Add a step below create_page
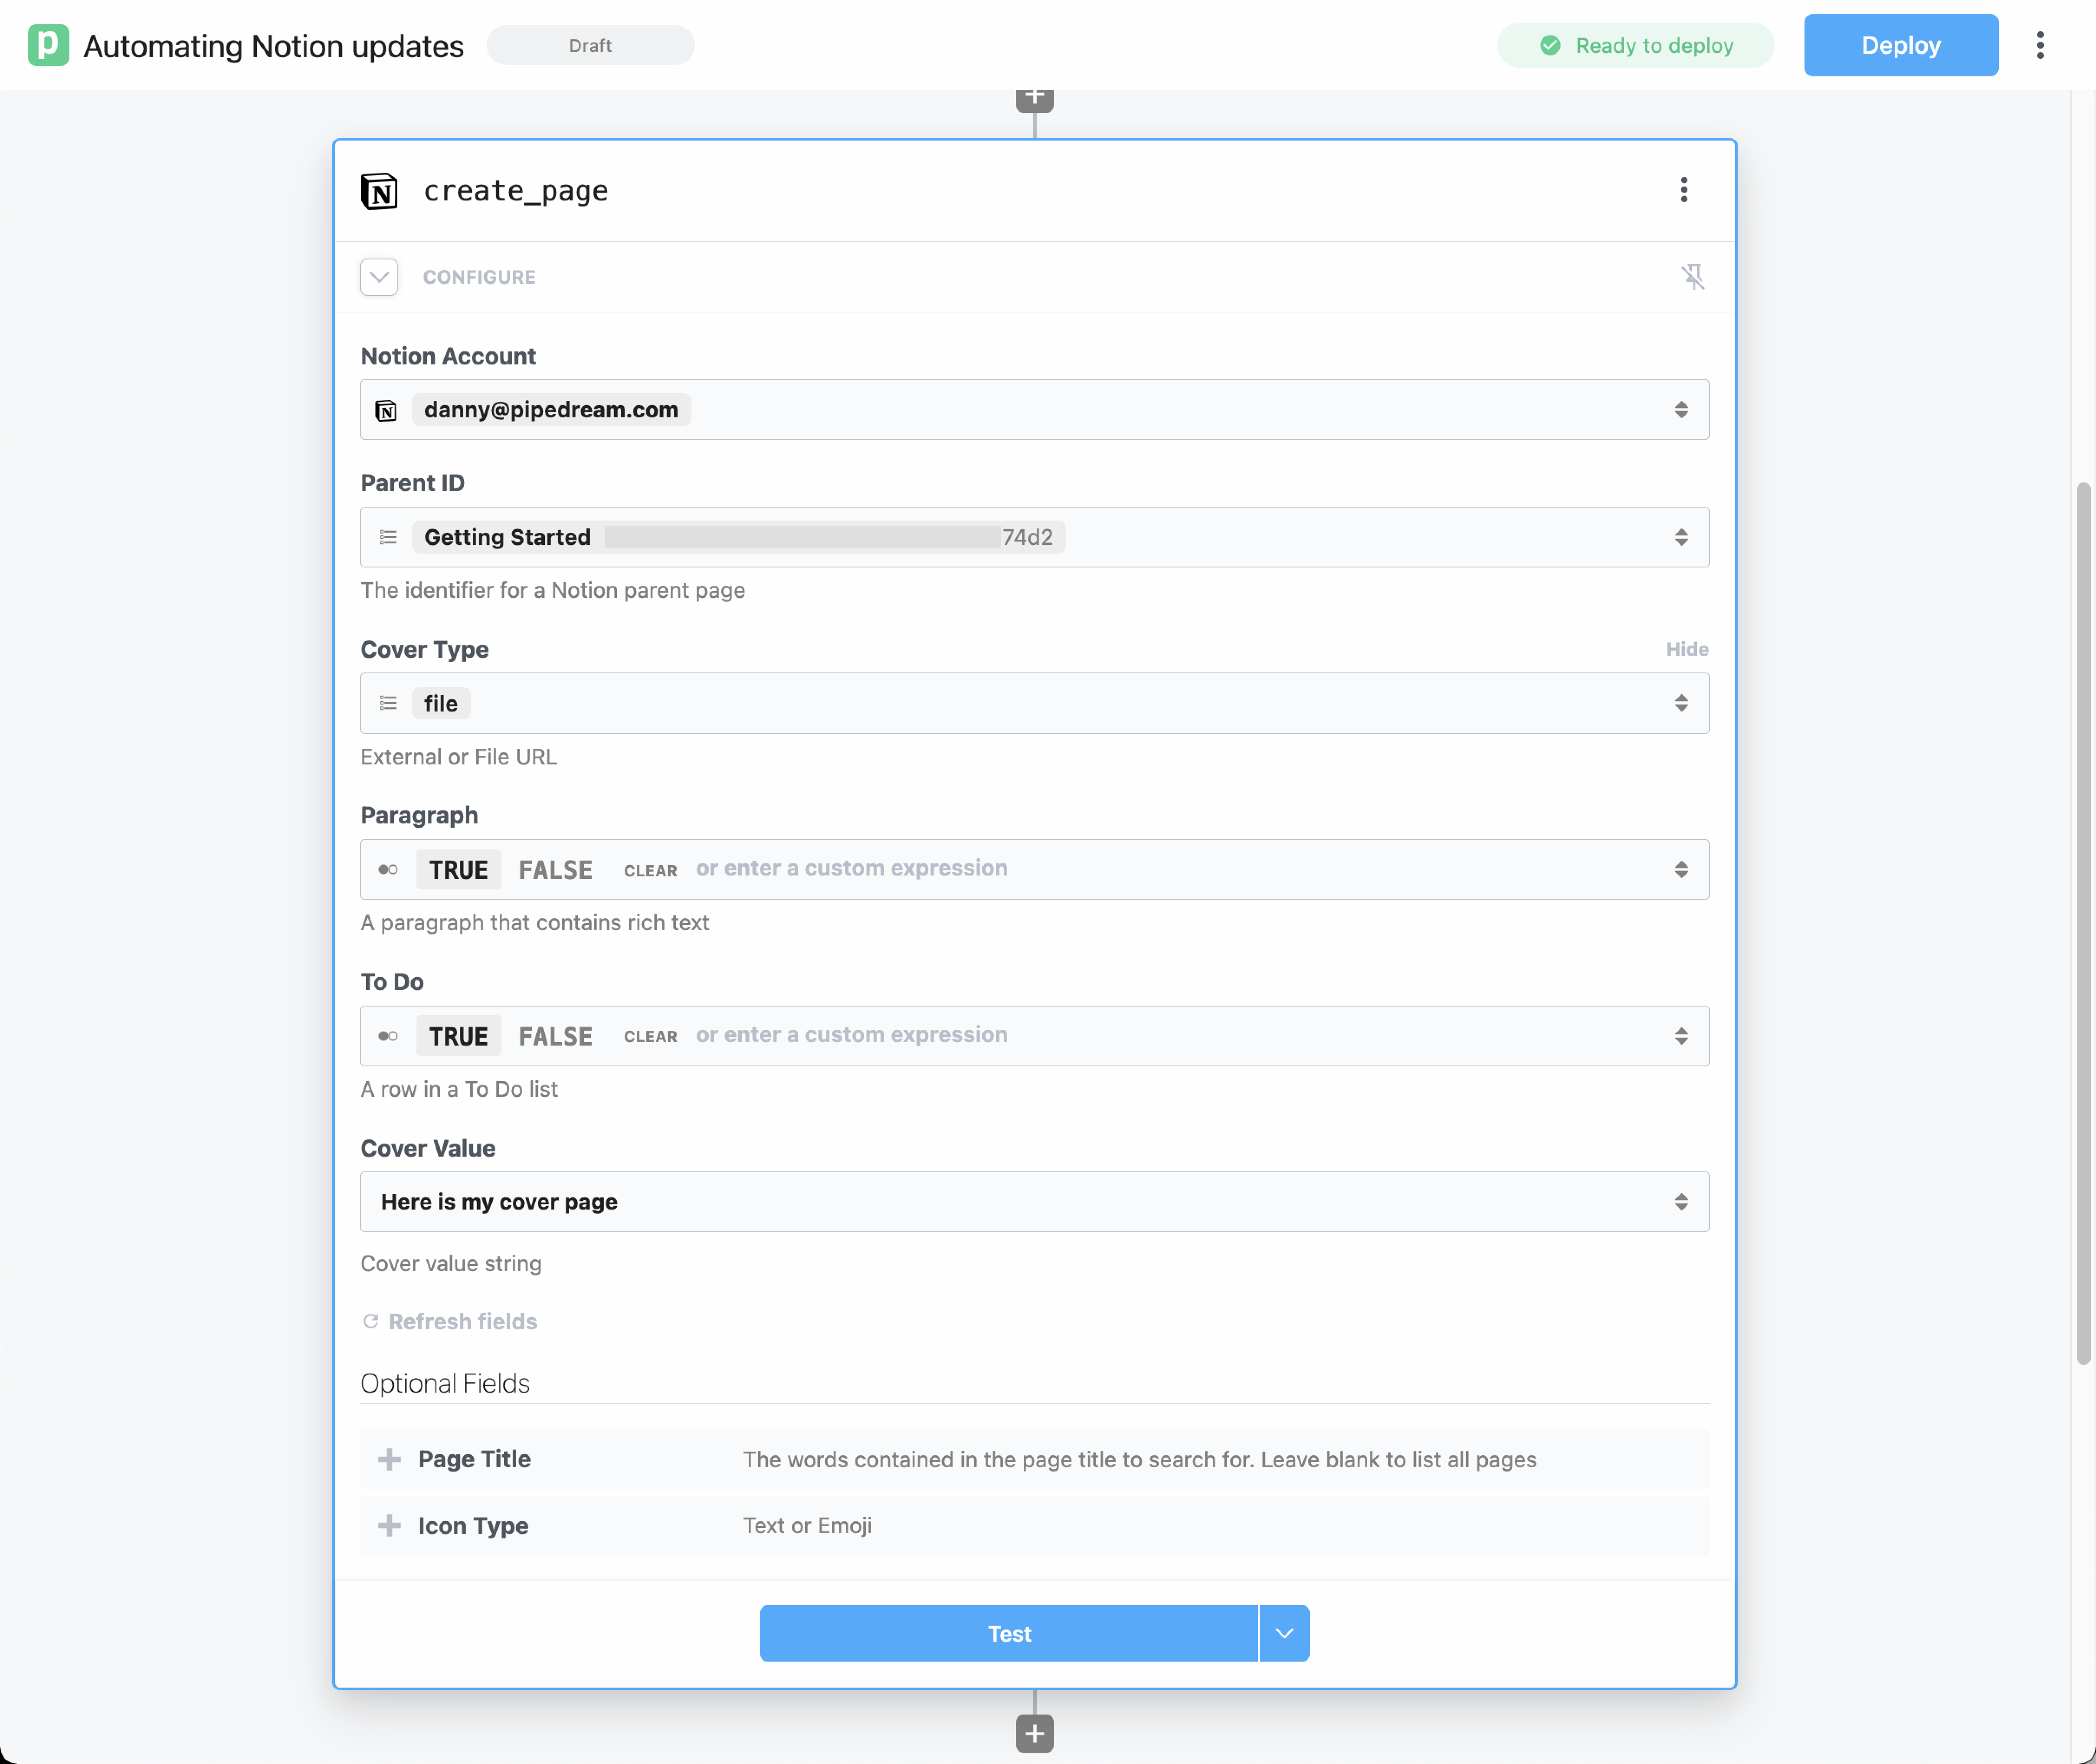 [1035, 1733]
